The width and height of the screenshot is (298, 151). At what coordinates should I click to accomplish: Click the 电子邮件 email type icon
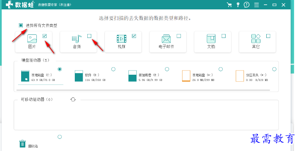coord(166,39)
